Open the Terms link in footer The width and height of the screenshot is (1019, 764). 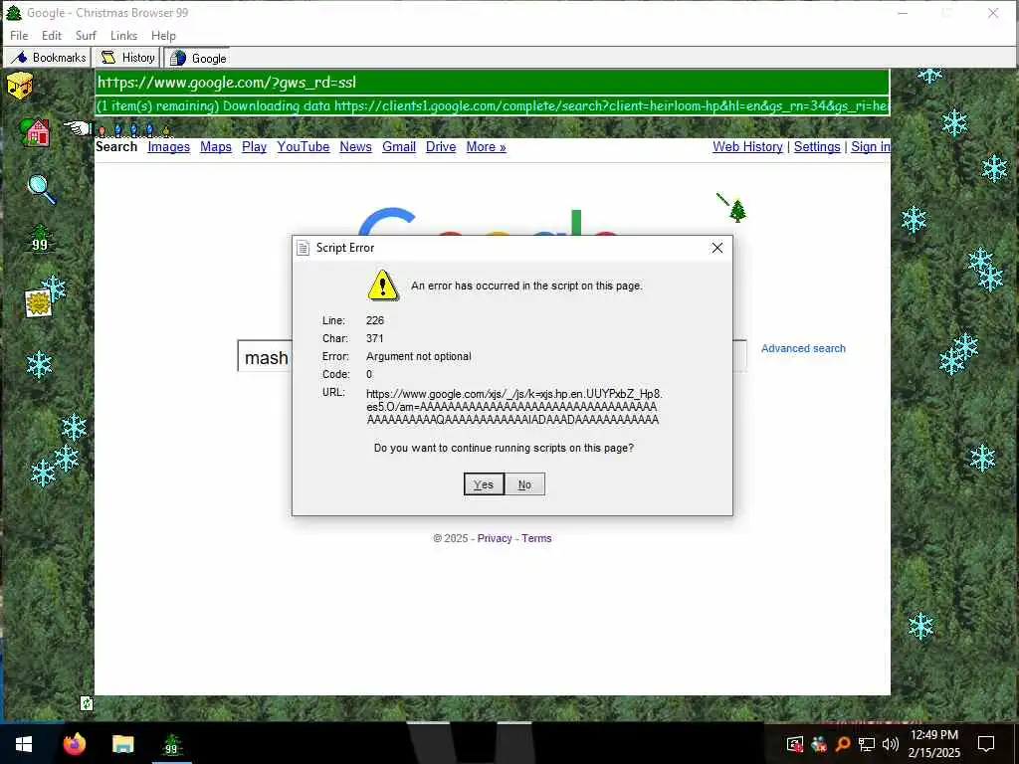[536, 538]
